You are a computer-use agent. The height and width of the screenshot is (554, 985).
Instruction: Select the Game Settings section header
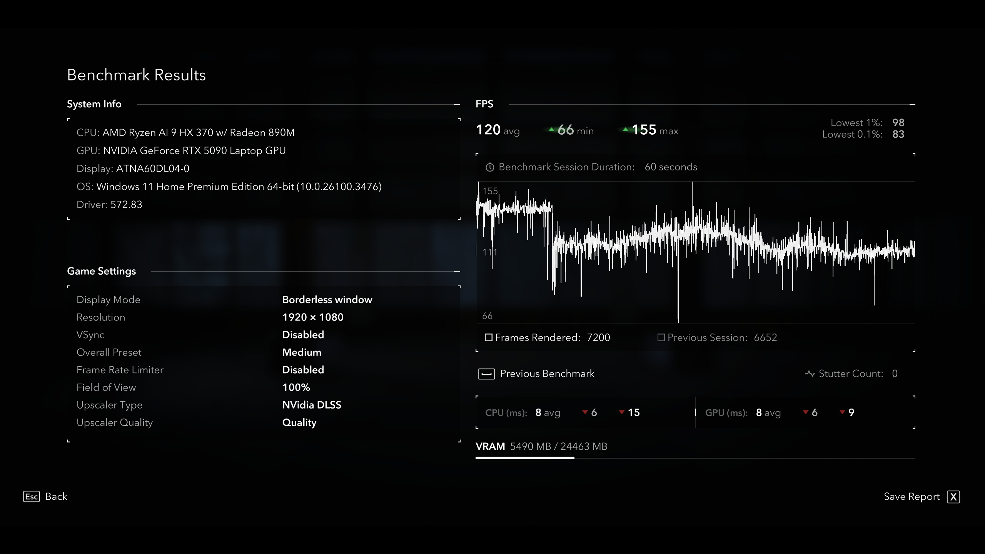click(101, 271)
